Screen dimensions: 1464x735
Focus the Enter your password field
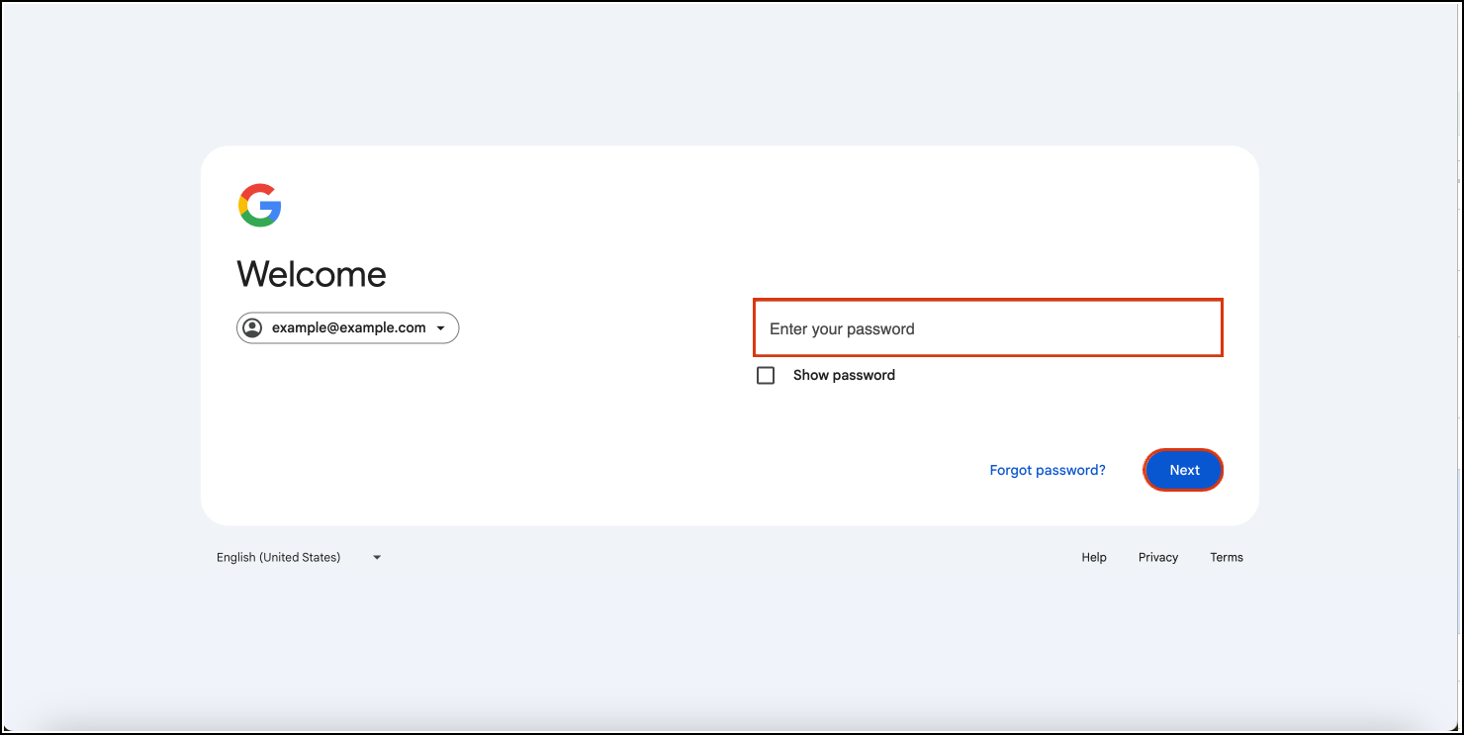click(987, 327)
